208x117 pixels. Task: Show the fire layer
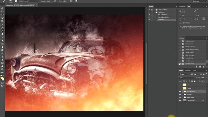180,85
